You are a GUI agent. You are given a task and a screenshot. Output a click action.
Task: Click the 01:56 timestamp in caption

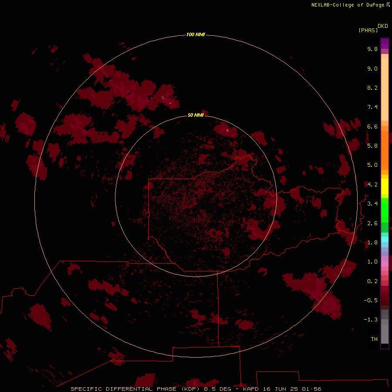pyautogui.click(x=311, y=389)
